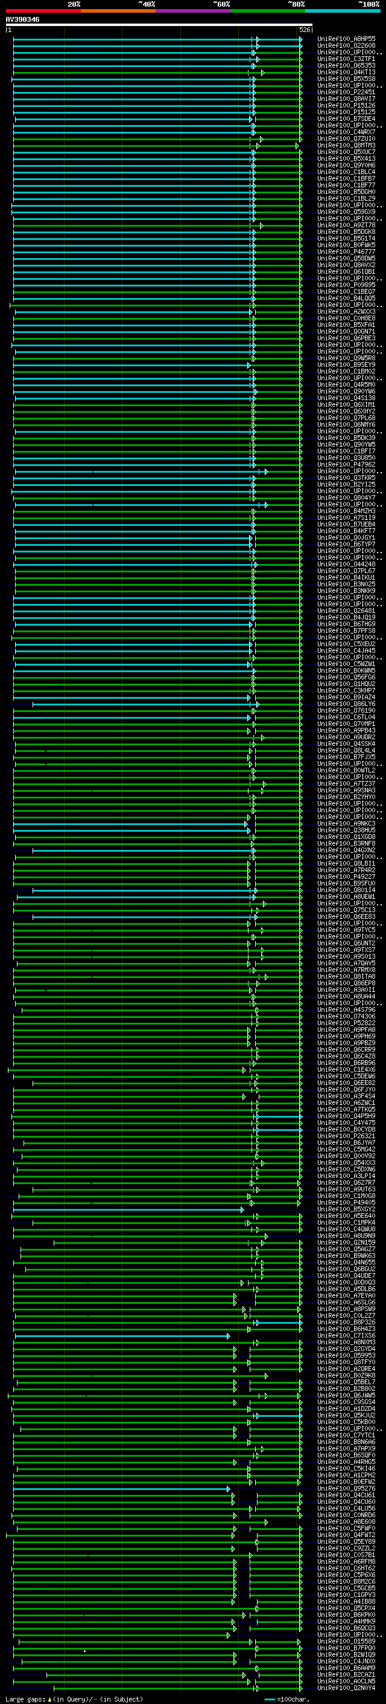Select the query name AV390346

coord(22,20)
